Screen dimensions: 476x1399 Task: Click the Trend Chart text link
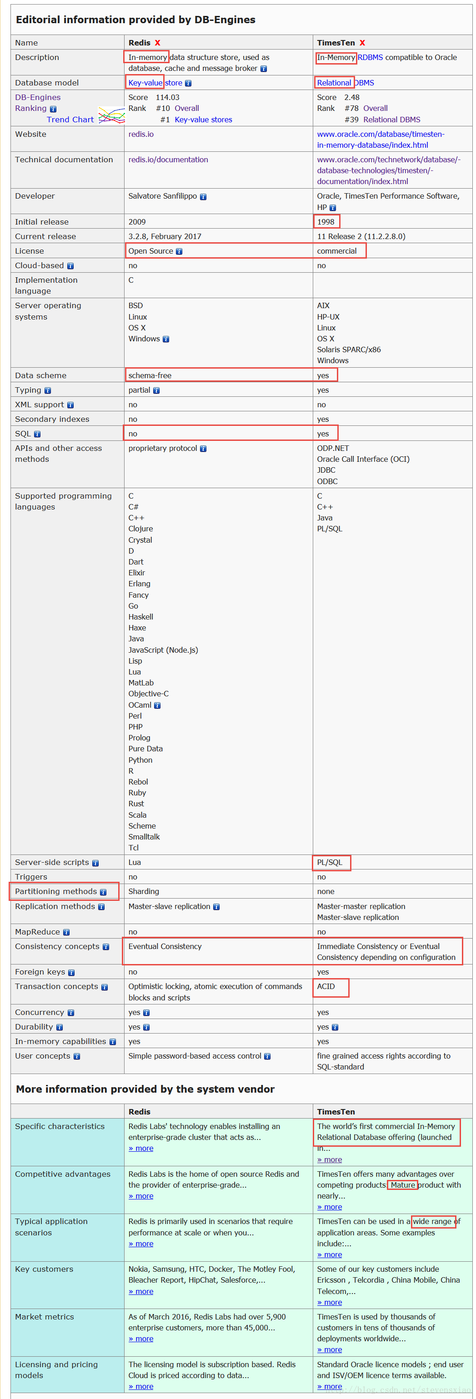click(70, 120)
